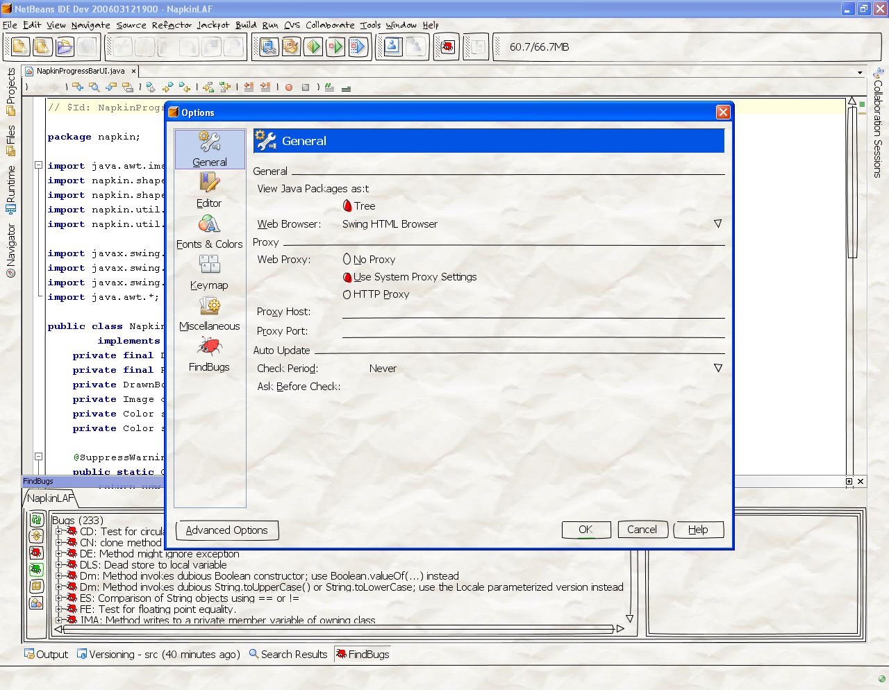Select the Miscellaneous options category

point(209,313)
